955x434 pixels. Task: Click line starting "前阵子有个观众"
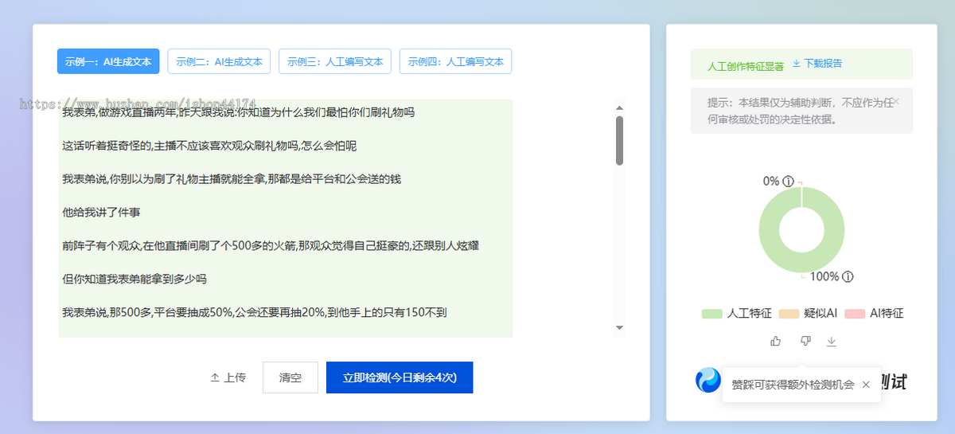(x=271, y=246)
